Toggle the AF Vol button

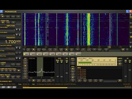[130, 62]
